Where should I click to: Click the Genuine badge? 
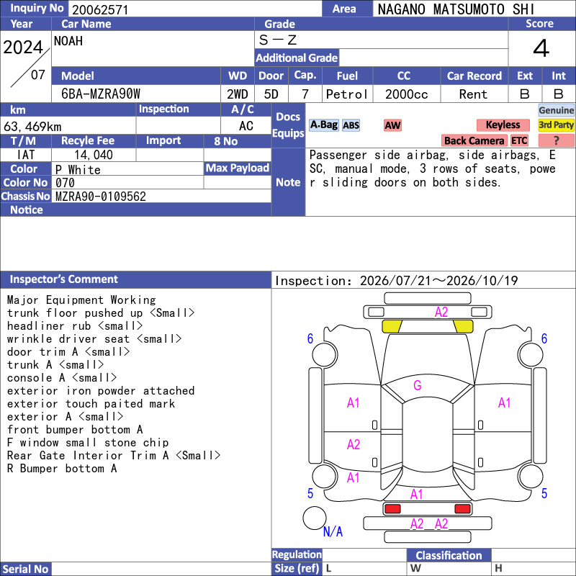click(556, 110)
